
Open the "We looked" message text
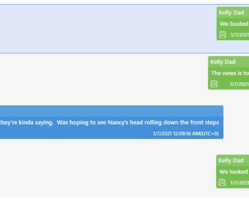pyautogui.click(x=233, y=172)
